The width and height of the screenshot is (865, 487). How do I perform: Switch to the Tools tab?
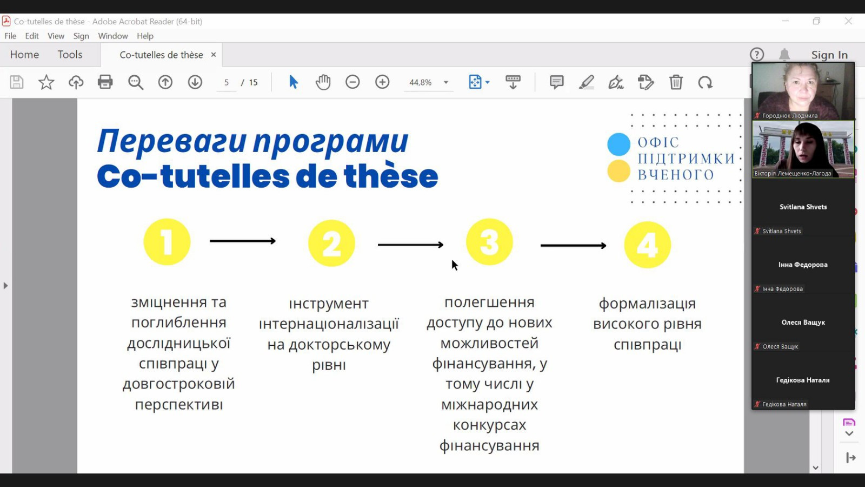point(70,55)
